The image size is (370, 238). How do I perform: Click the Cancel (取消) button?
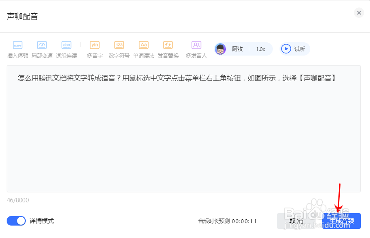pos(296,221)
